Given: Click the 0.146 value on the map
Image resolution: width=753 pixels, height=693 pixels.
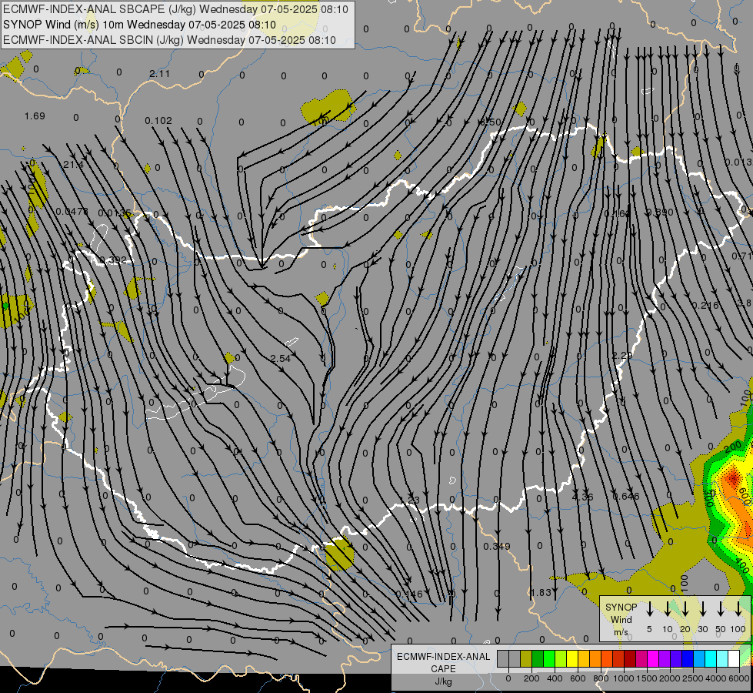Looking at the screenshot, I should click(x=409, y=594).
